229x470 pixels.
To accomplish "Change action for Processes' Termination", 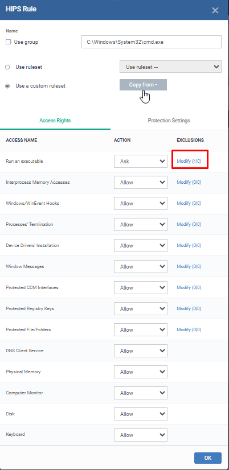I will coord(141,224).
